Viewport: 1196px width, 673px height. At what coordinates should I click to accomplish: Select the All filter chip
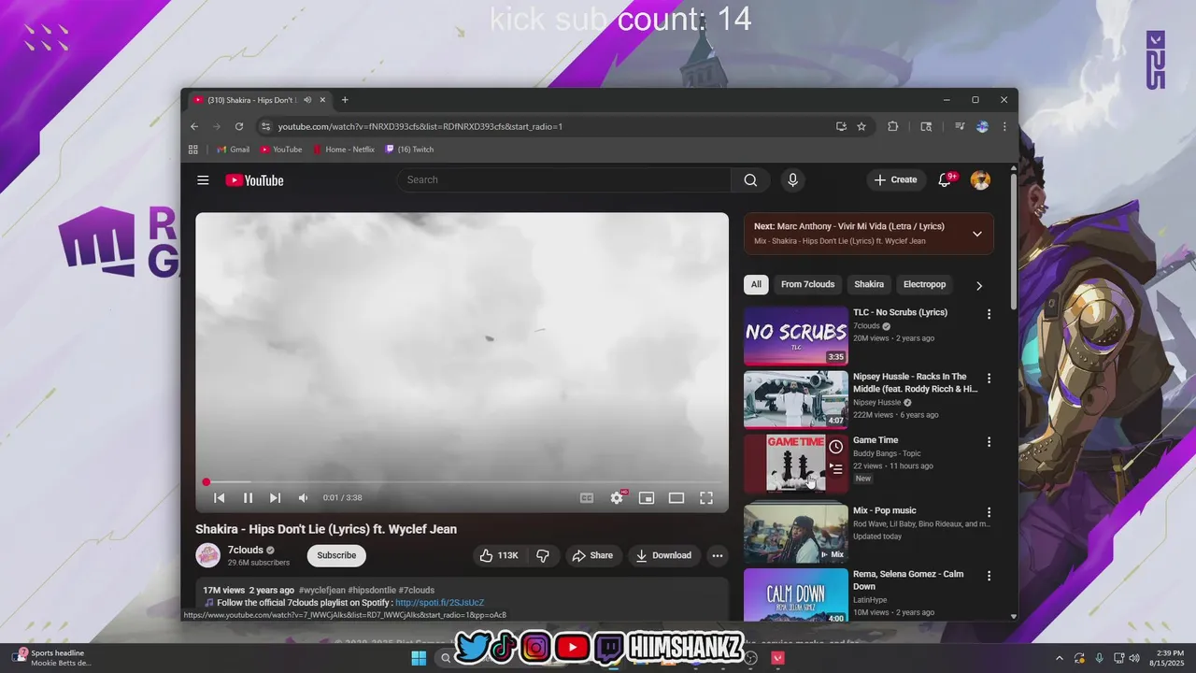coord(756,284)
